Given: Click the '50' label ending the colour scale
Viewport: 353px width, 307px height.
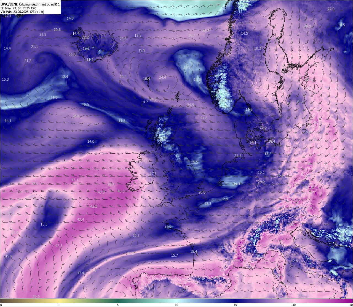Looking at the screenshot, I should pyautogui.click(x=351, y=305).
